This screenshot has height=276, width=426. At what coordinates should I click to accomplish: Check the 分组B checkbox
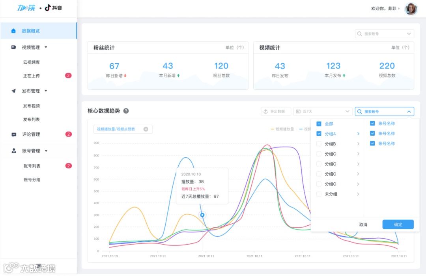(x=319, y=144)
